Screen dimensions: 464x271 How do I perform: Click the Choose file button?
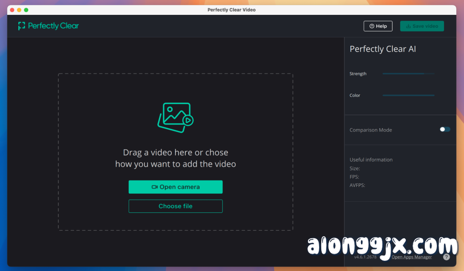(x=176, y=206)
